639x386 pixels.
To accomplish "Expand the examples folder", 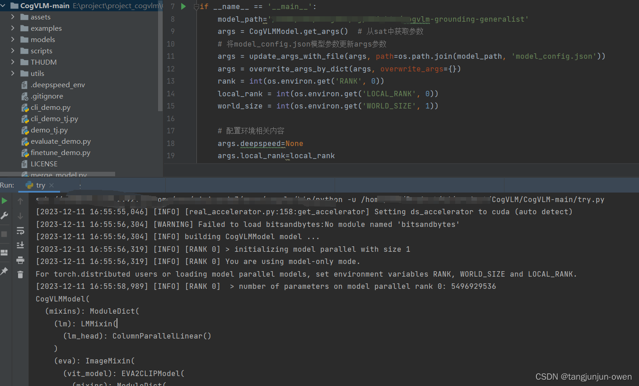I will tap(13, 28).
